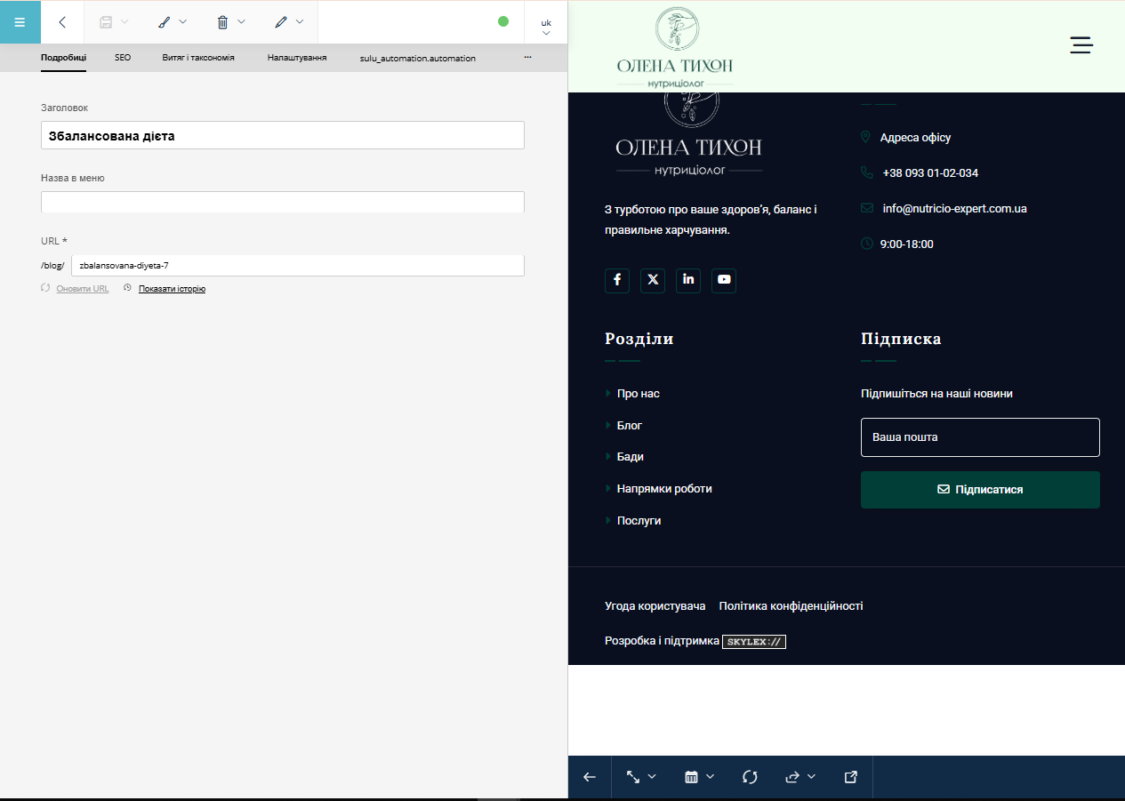This screenshot has width=1125, height=801.
Task: Refresh the preview with the reload icon
Action: tap(750, 777)
